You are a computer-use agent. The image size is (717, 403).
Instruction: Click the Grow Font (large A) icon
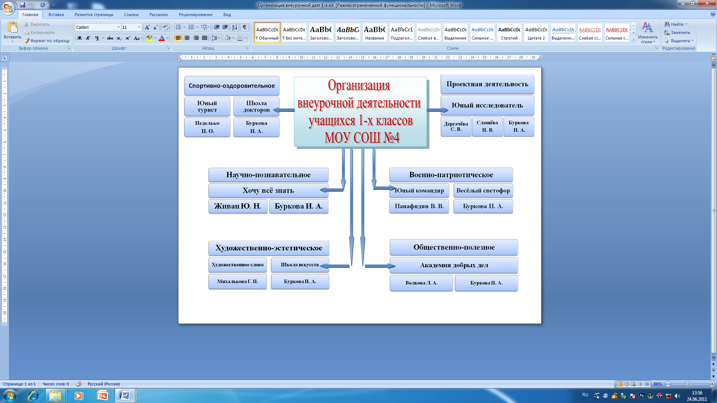pos(147,27)
